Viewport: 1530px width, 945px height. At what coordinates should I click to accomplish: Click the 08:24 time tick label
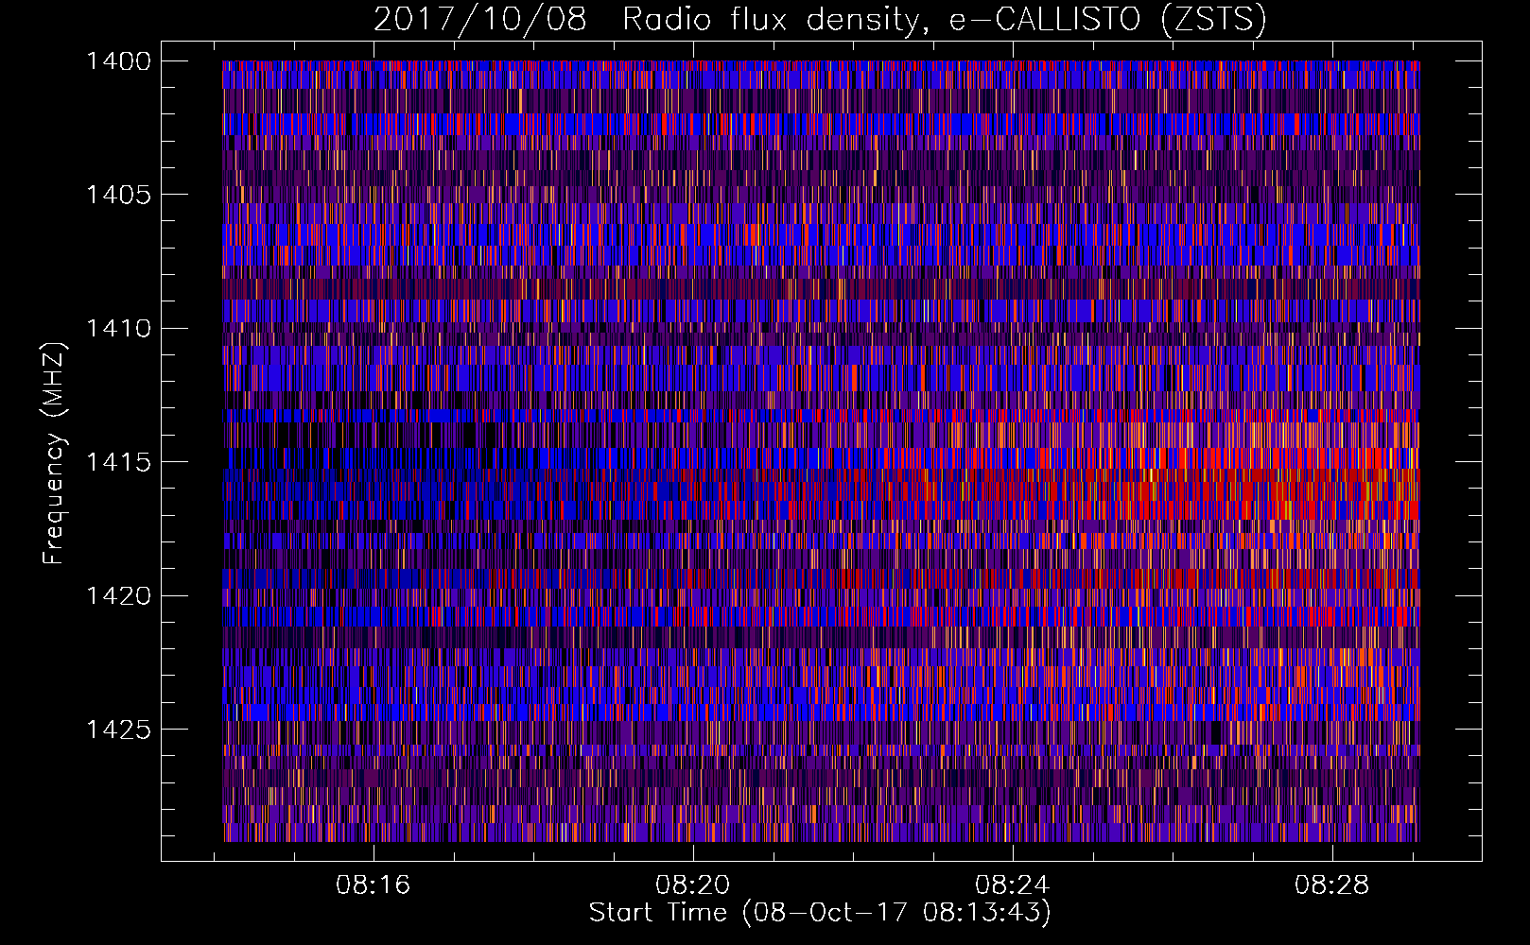[x=1013, y=885]
